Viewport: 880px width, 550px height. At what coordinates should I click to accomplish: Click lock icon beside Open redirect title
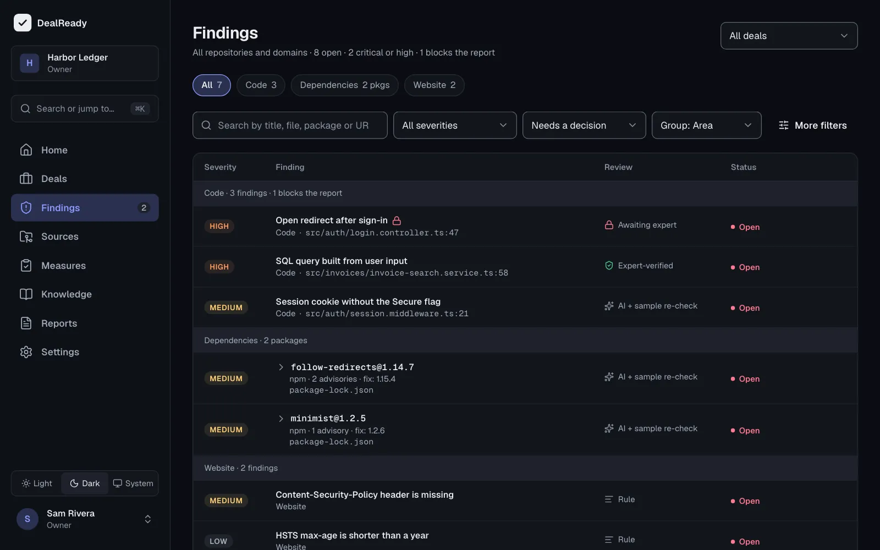point(397,221)
